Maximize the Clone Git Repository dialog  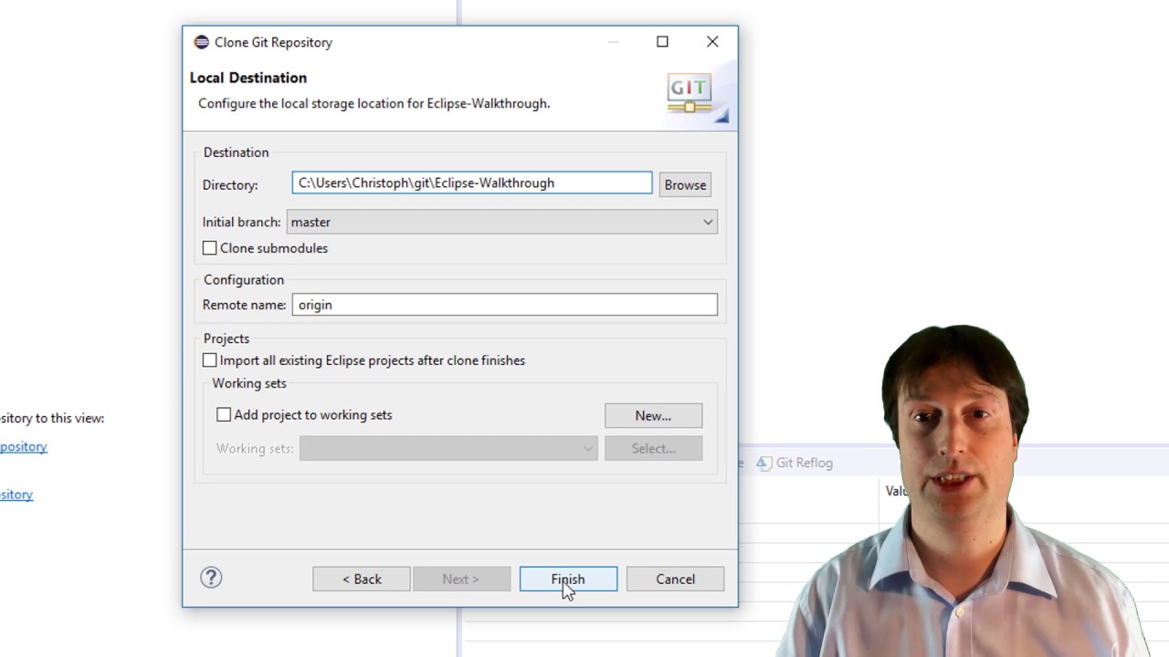pyautogui.click(x=662, y=42)
